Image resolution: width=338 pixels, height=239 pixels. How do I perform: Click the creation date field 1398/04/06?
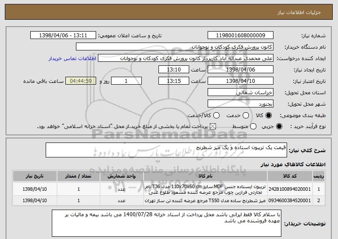(241, 70)
